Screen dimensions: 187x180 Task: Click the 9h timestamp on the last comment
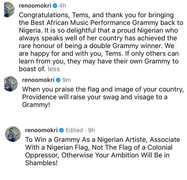(92, 130)
